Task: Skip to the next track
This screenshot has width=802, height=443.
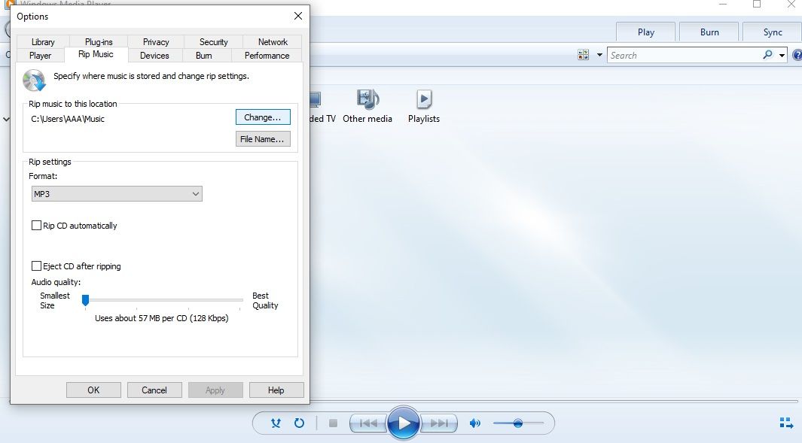Action: [x=439, y=423]
